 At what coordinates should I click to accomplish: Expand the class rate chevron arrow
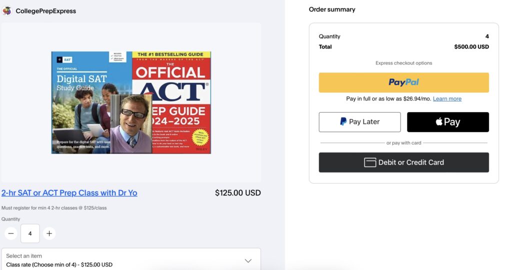(248, 260)
